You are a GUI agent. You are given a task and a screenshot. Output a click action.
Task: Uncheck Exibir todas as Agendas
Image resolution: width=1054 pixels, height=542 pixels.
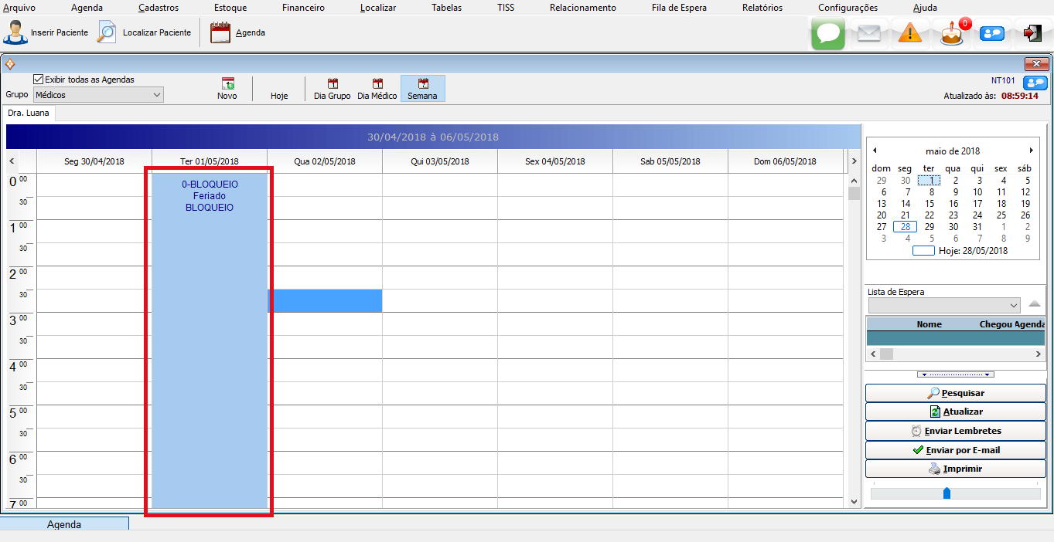point(39,80)
